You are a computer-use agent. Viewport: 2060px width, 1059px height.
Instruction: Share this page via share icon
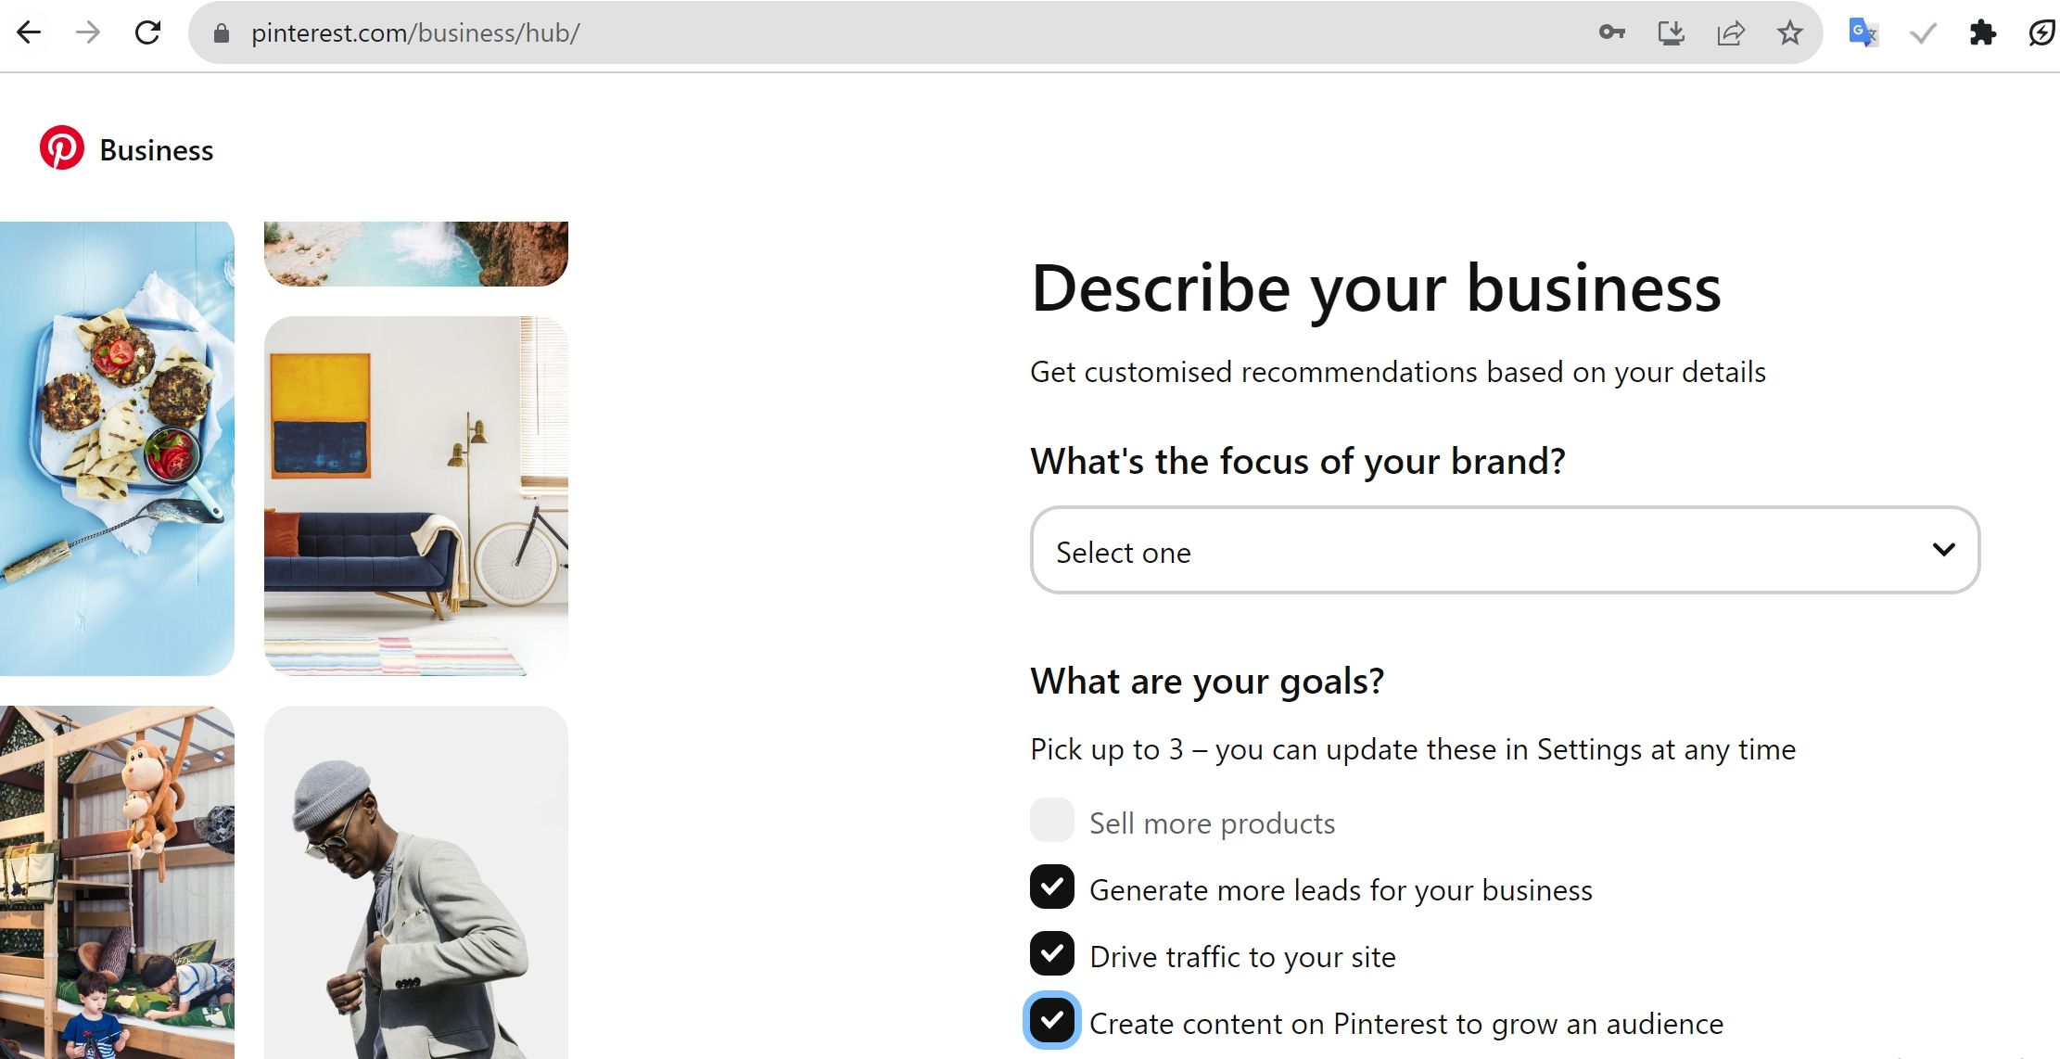(x=1730, y=33)
